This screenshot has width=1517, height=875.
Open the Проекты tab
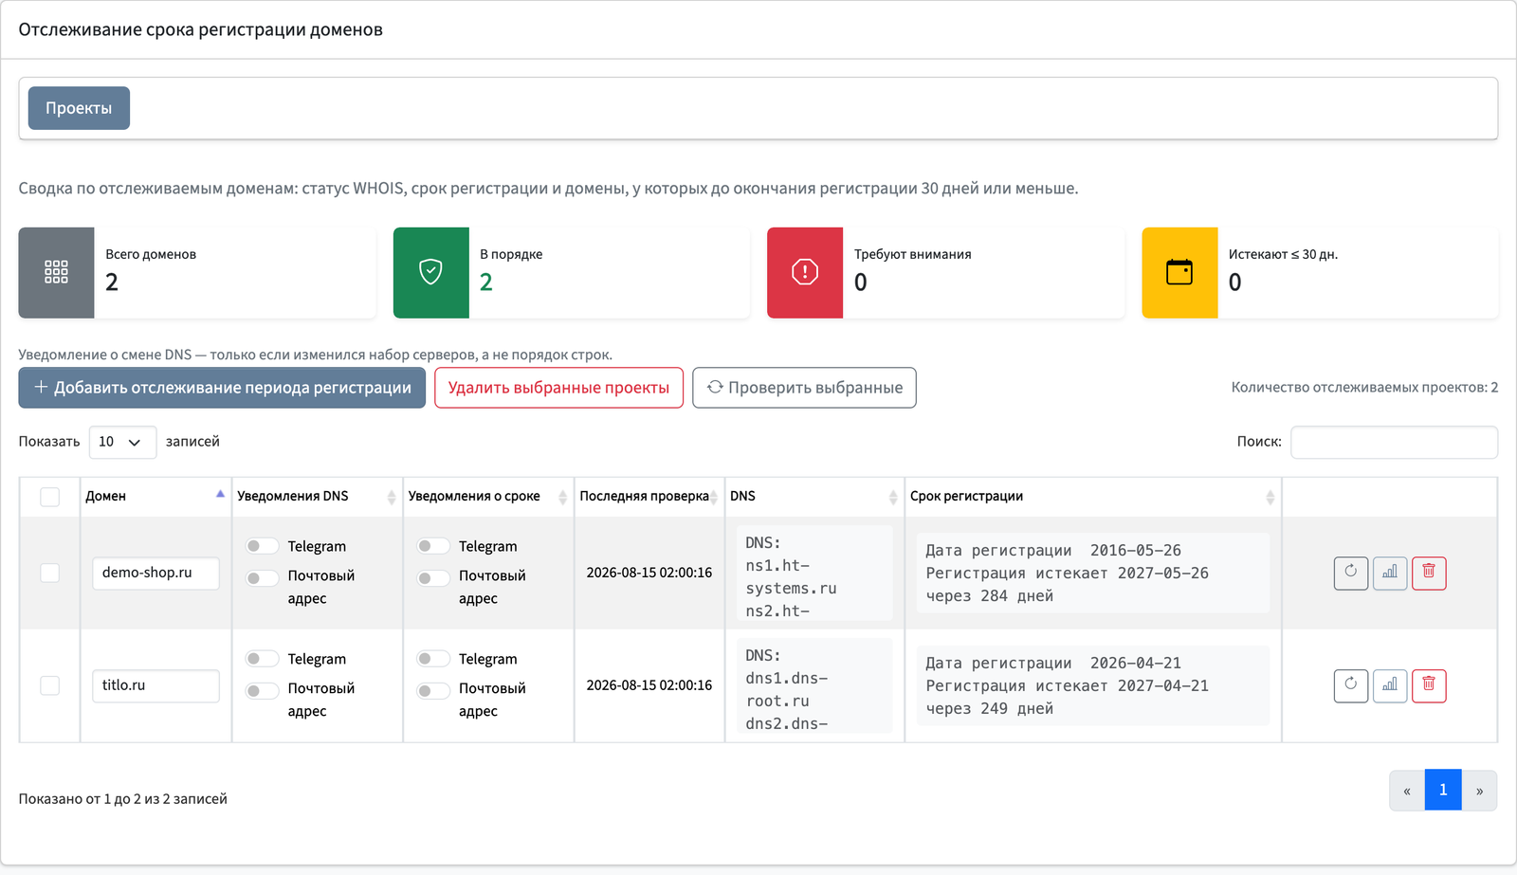[79, 108]
